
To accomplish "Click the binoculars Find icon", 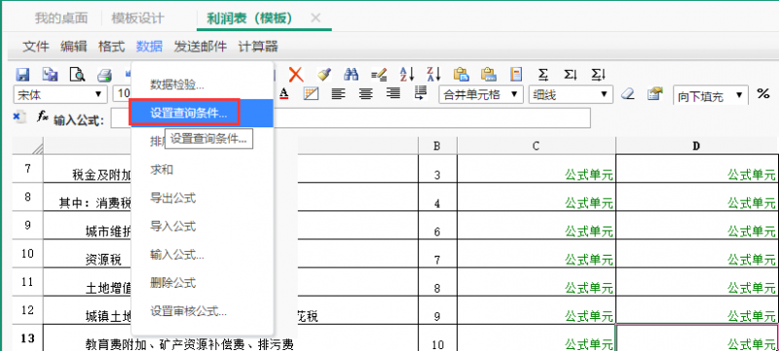I will coord(352,75).
